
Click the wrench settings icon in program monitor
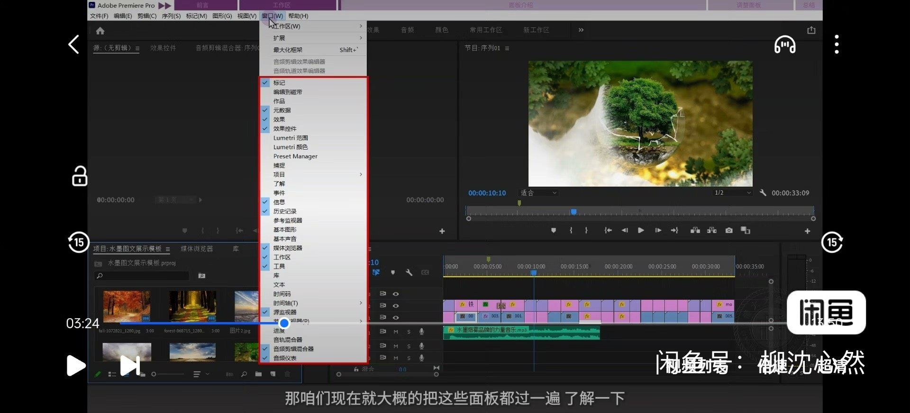click(763, 193)
